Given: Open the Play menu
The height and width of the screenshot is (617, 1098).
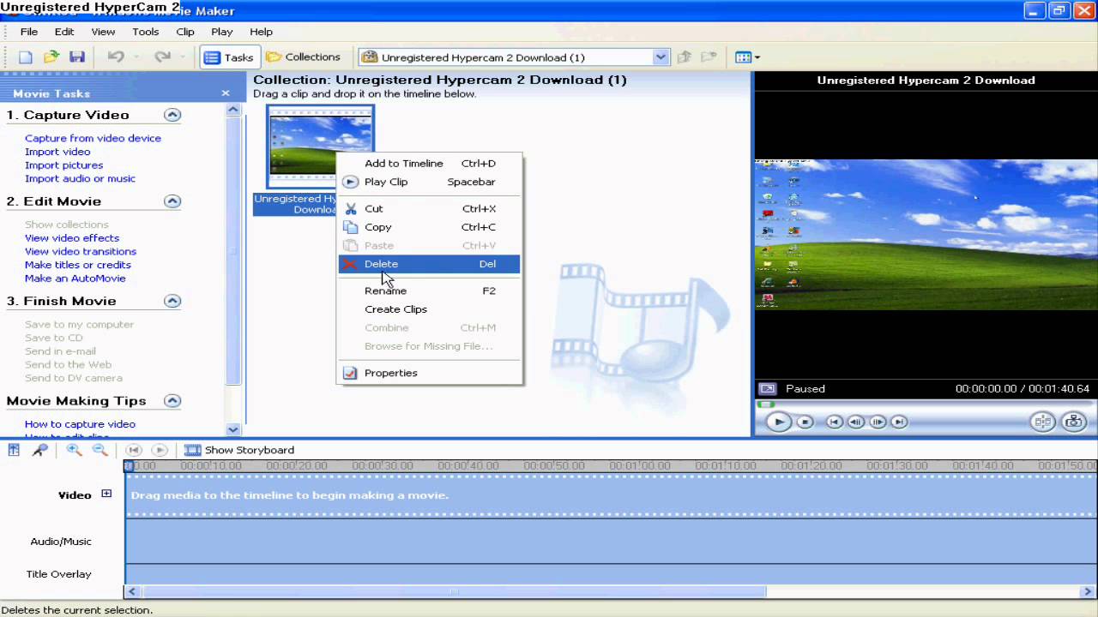Looking at the screenshot, I should tap(222, 32).
